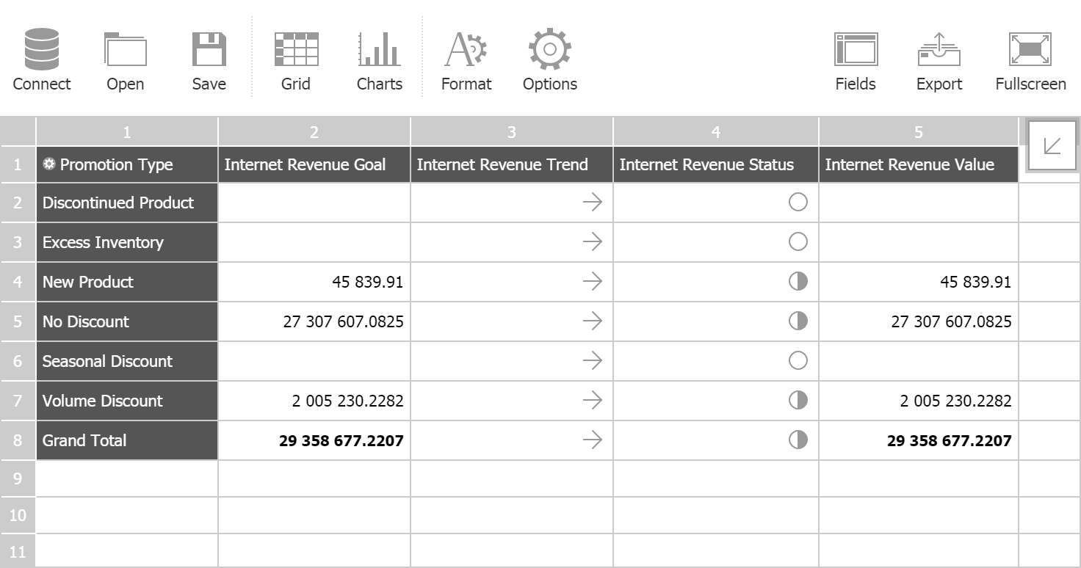Click the empty status circle for Excess Inventory
The height and width of the screenshot is (568, 1081).
tap(798, 242)
